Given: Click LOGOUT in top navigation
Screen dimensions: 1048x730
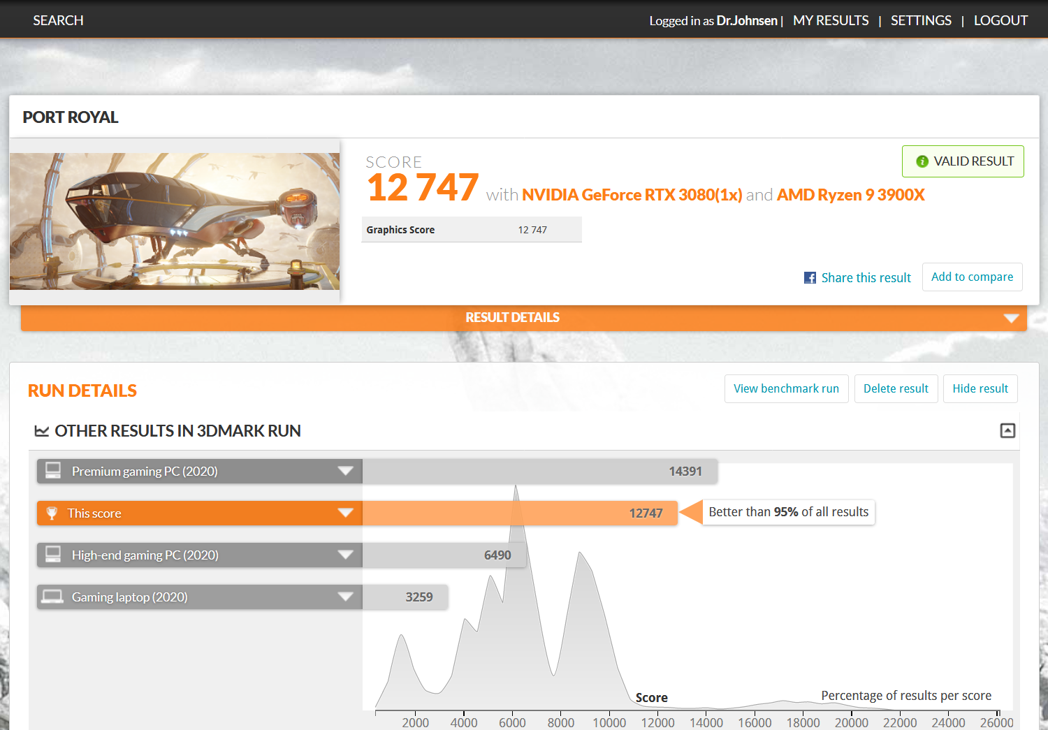Looking at the screenshot, I should (x=1000, y=20).
